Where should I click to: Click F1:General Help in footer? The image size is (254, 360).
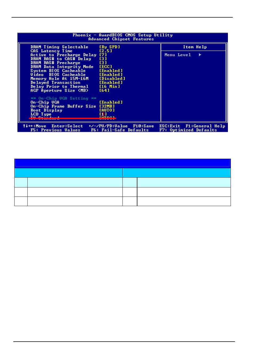click(205, 126)
